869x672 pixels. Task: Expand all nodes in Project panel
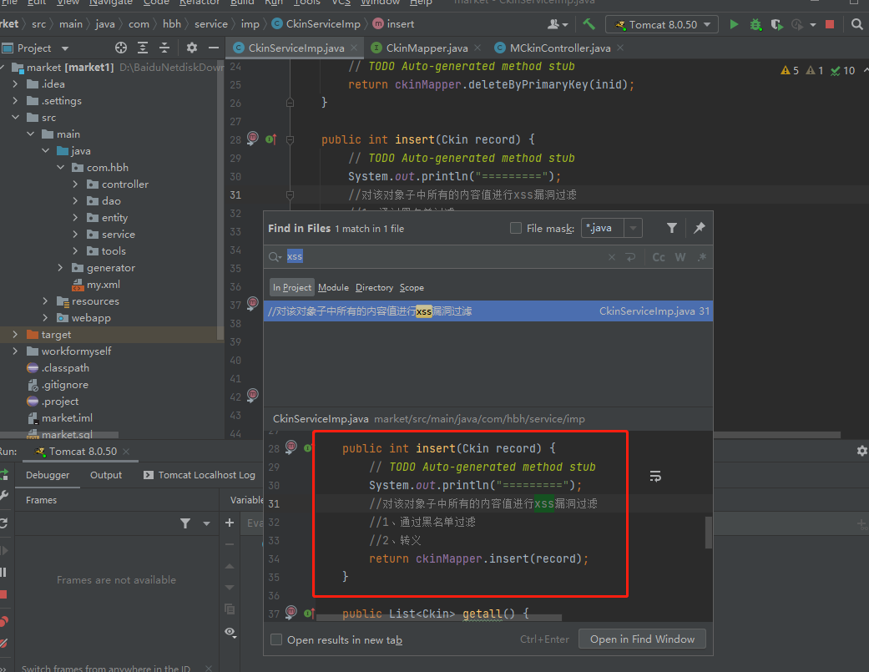click(x=143, y=48)
